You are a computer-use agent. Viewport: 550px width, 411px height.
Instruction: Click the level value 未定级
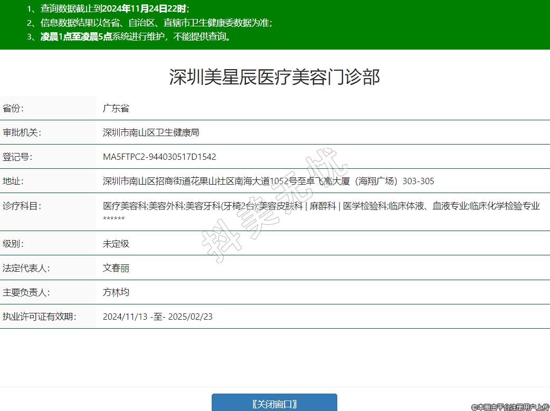coord(116,244)
